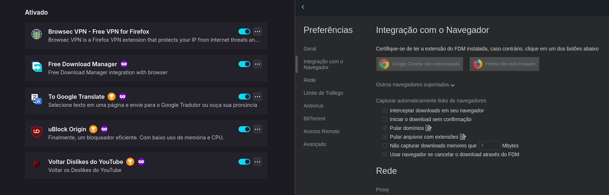
Task: Check Iniciar o download sem confirmação
Action: (385, 119)
